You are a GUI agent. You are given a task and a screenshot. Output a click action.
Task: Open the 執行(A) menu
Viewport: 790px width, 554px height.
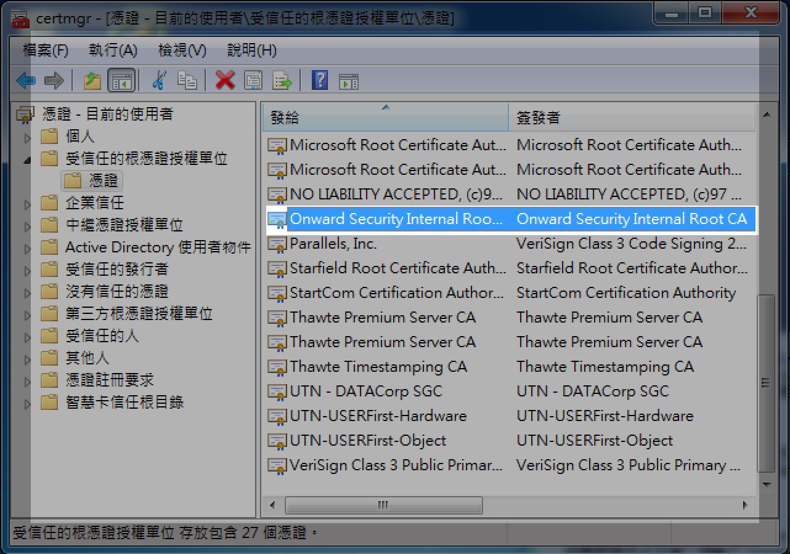point(113,50)
